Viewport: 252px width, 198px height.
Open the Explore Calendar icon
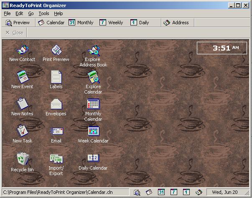coord(93,83)
